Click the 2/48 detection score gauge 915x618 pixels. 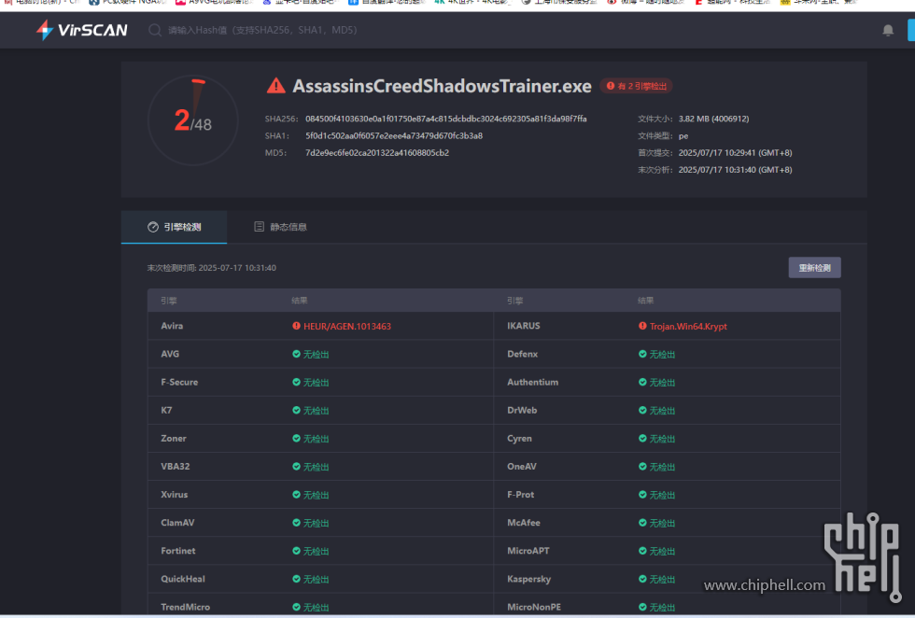pyautogui.click(x=193, y=120)
